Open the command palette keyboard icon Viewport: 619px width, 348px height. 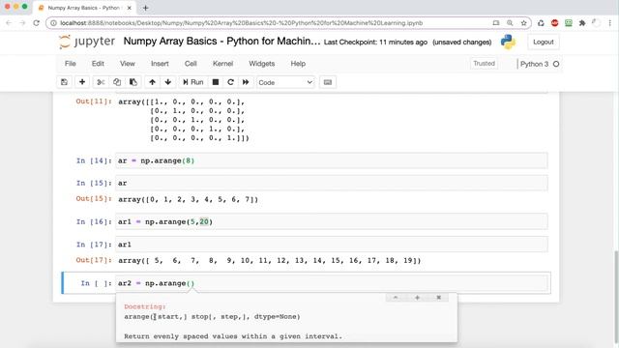328,82
